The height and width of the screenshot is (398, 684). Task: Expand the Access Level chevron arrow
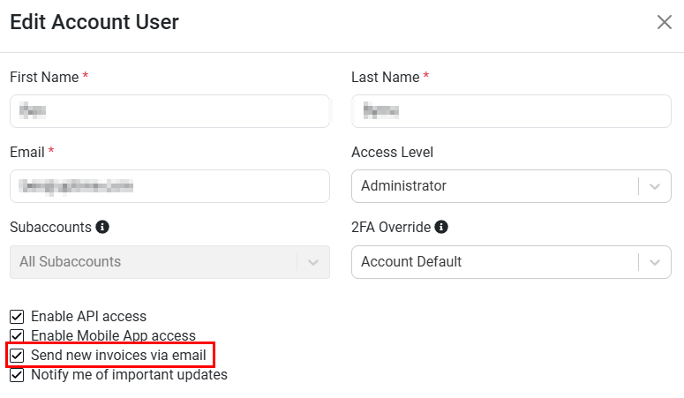(654, 186)
